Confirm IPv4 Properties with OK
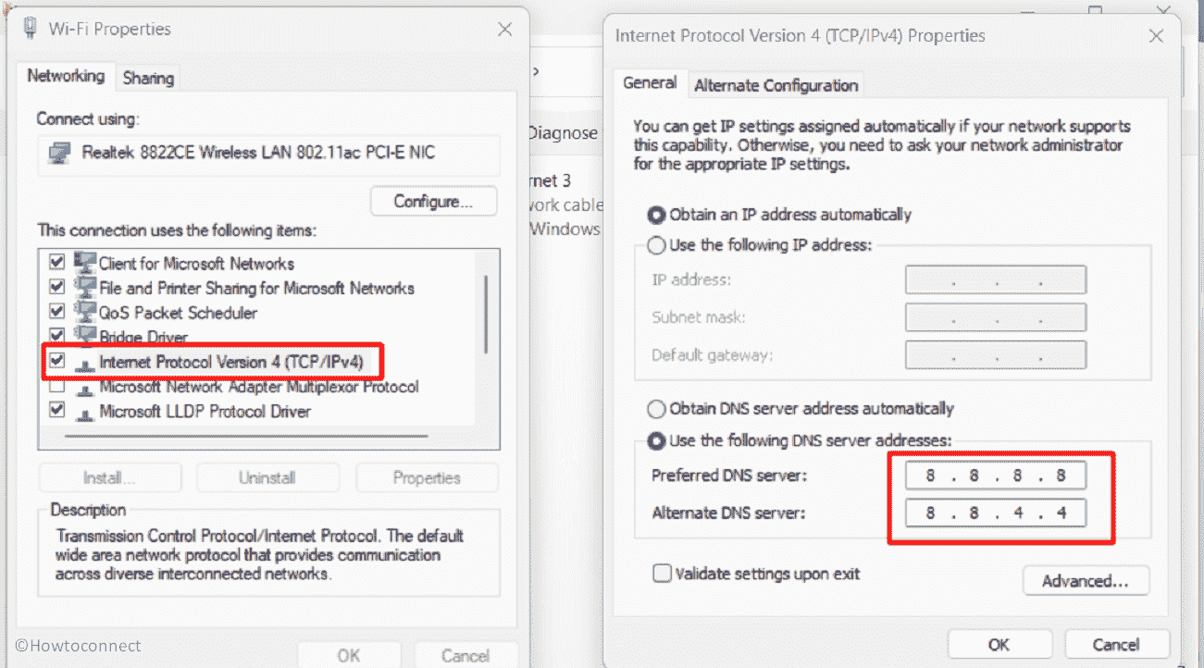1204x668 pixels. (x=999, y=644)
